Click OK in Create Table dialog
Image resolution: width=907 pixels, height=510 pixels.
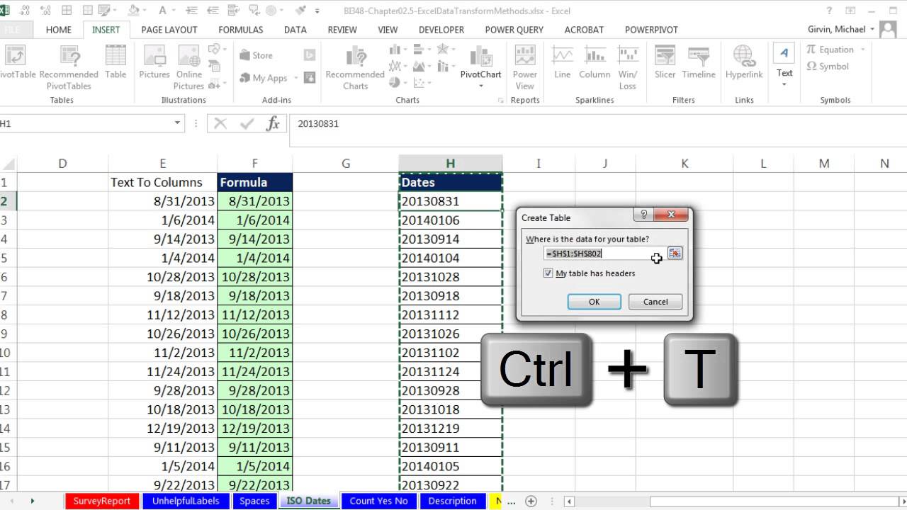tap(594, 302)
